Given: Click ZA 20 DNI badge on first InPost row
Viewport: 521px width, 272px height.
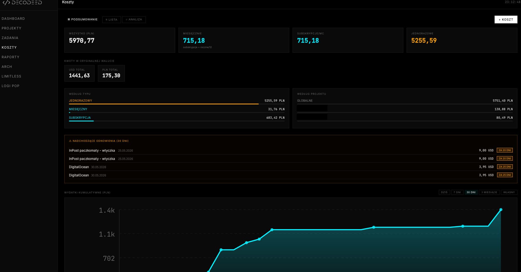Looking at the screenshot, I should (505, 150).
